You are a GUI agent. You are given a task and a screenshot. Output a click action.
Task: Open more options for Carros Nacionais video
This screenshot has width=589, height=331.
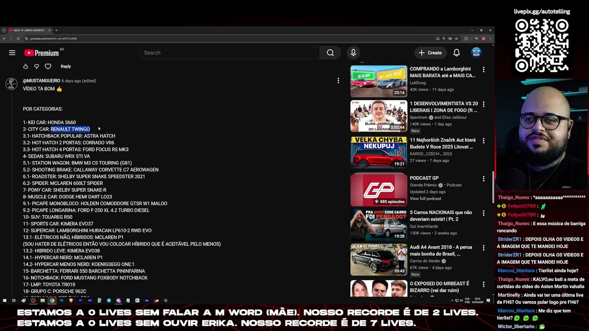click(483, 213)
